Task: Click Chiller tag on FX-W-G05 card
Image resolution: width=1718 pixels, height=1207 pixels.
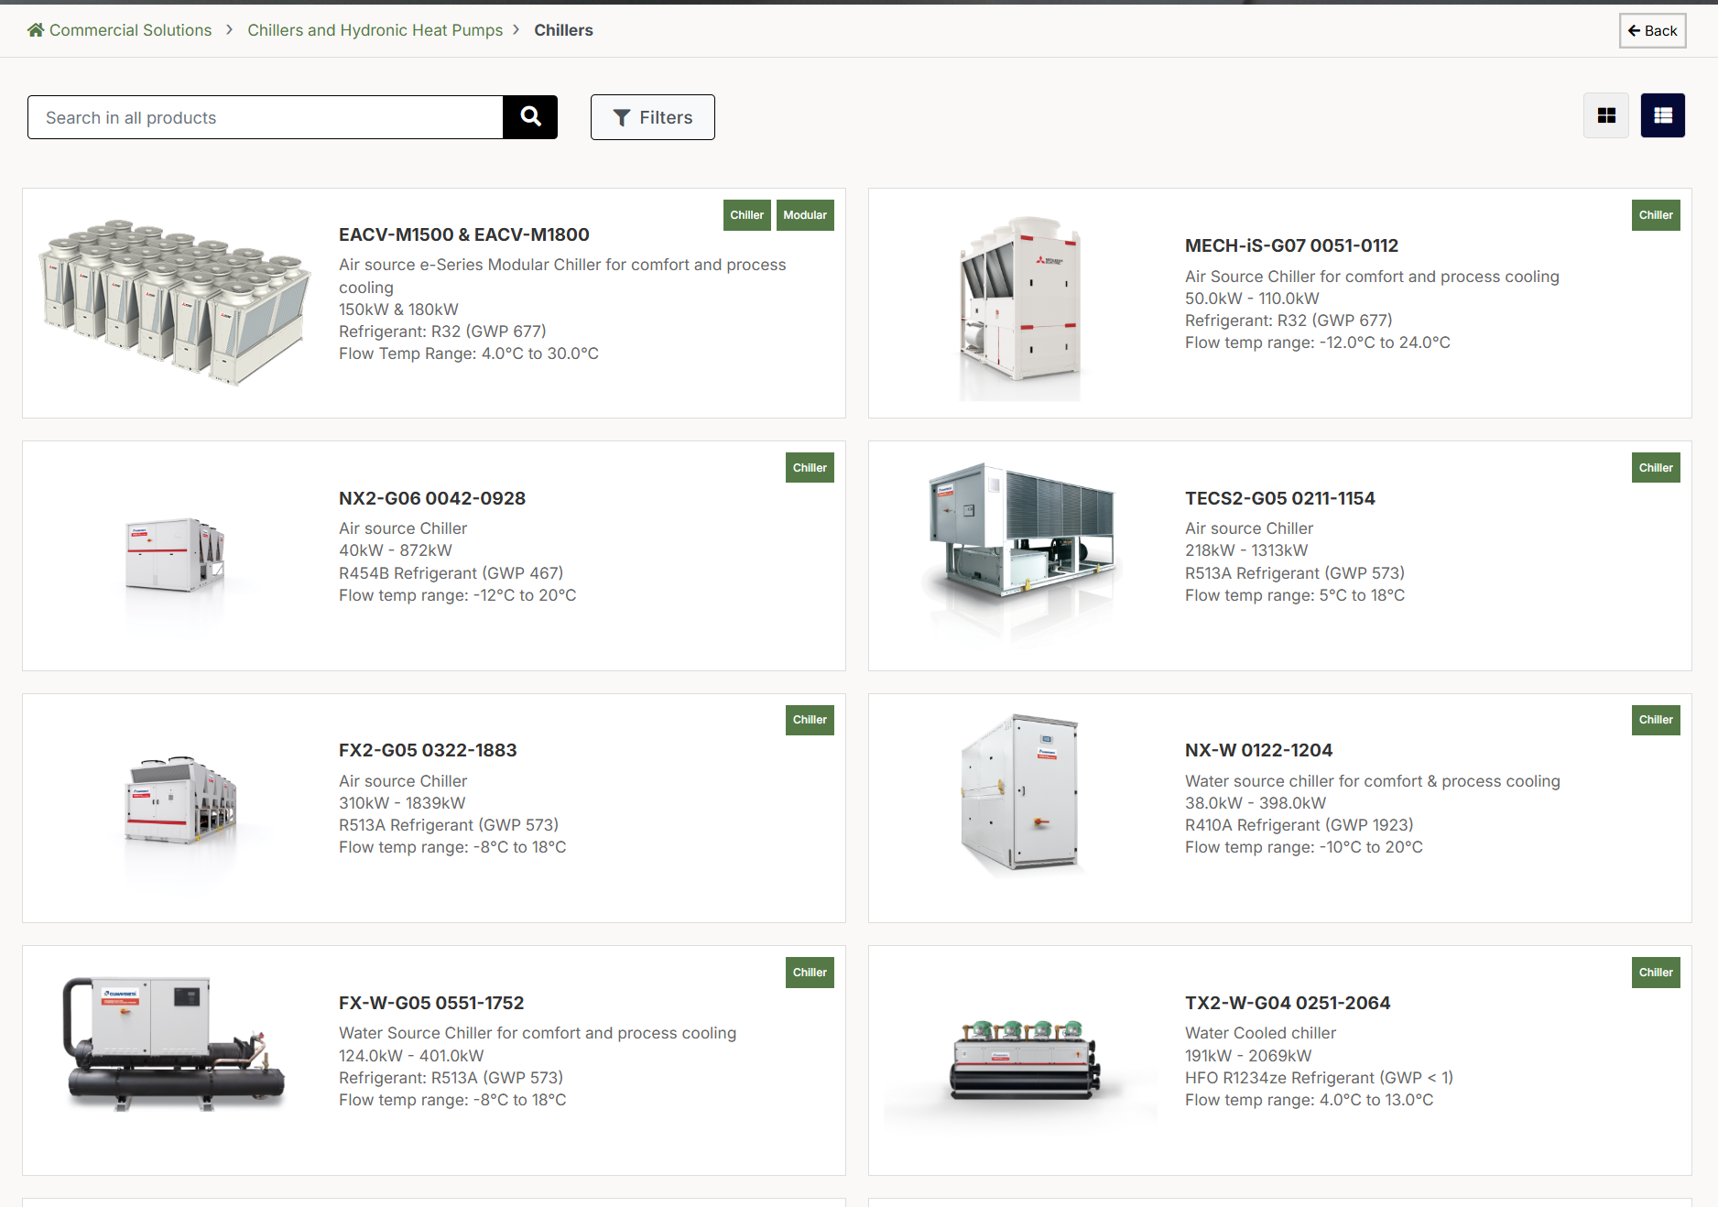Action: point(810,973)
